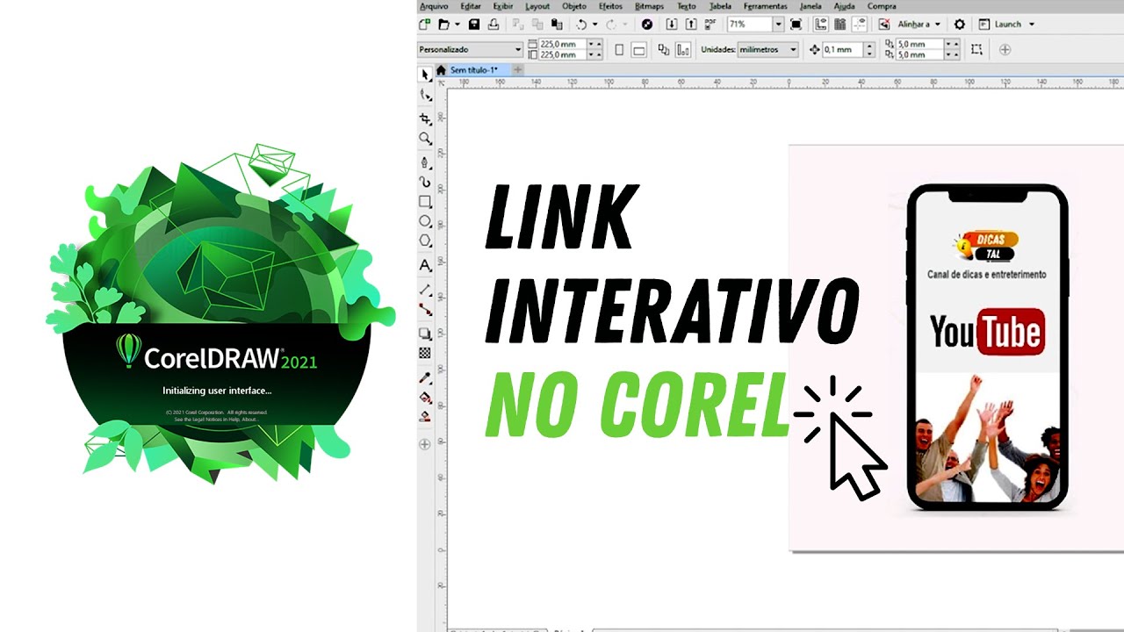
Task: Toggle All pages layout button
Action: click(x=663, y=50)
